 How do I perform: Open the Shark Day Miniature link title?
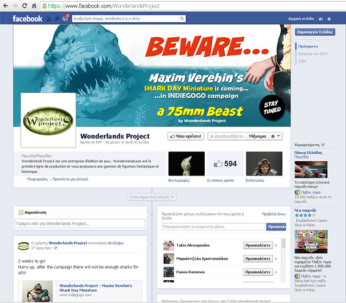96,288
